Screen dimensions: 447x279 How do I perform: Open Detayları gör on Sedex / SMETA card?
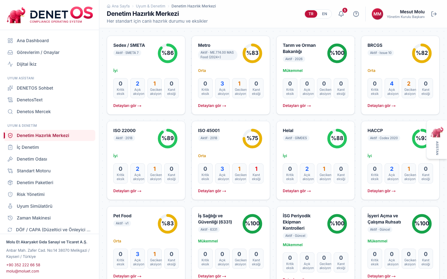(127, 106)
